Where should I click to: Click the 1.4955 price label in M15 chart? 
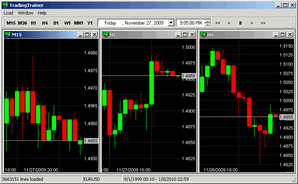pyautogui.click(x=91, y=141)
